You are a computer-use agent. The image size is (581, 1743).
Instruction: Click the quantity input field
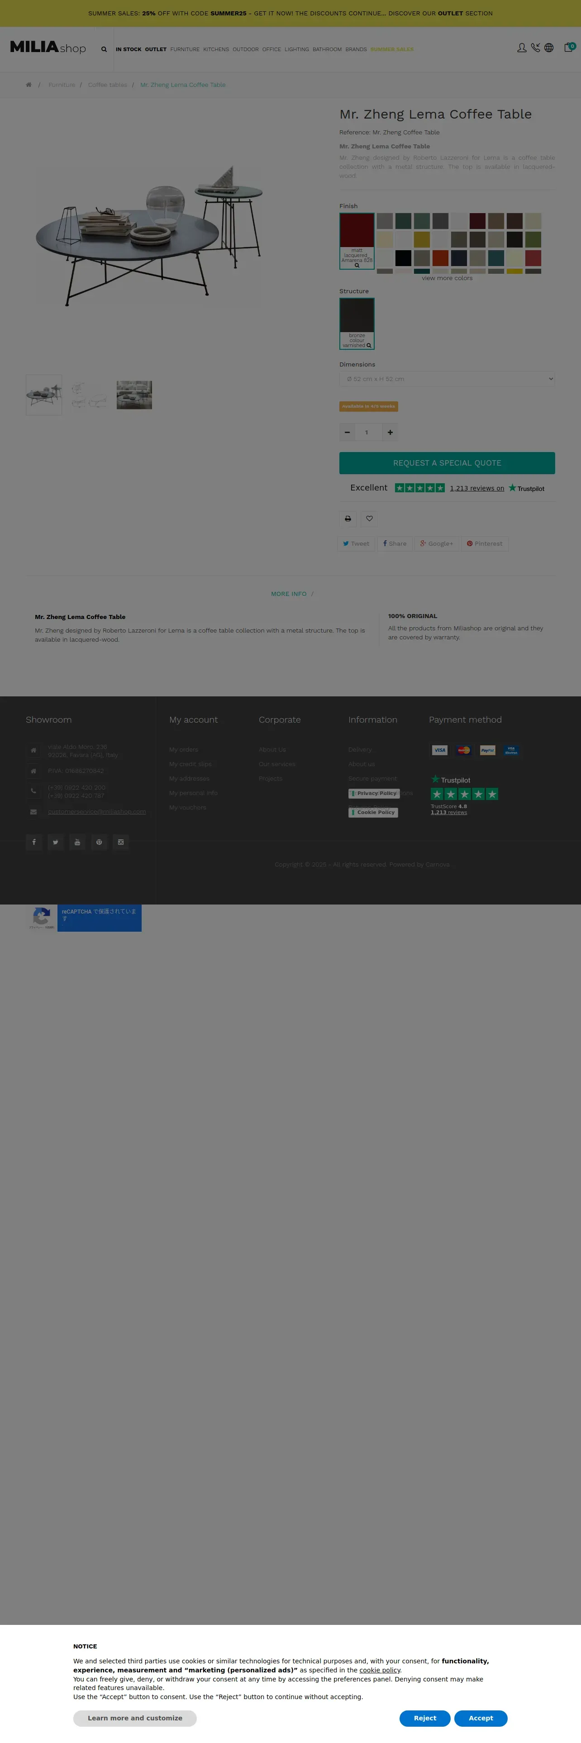369,433
